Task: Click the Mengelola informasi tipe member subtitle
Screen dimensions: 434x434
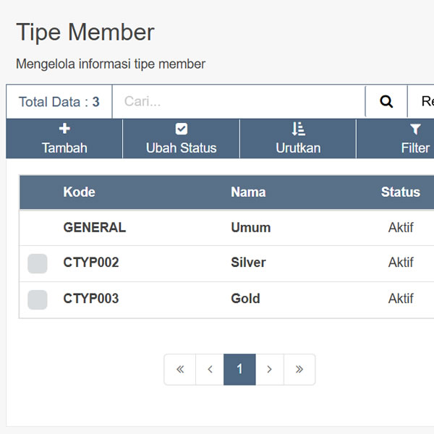Action: [111, 64]
